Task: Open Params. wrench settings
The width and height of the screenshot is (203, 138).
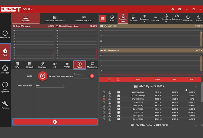Action: tap(5, 105)
